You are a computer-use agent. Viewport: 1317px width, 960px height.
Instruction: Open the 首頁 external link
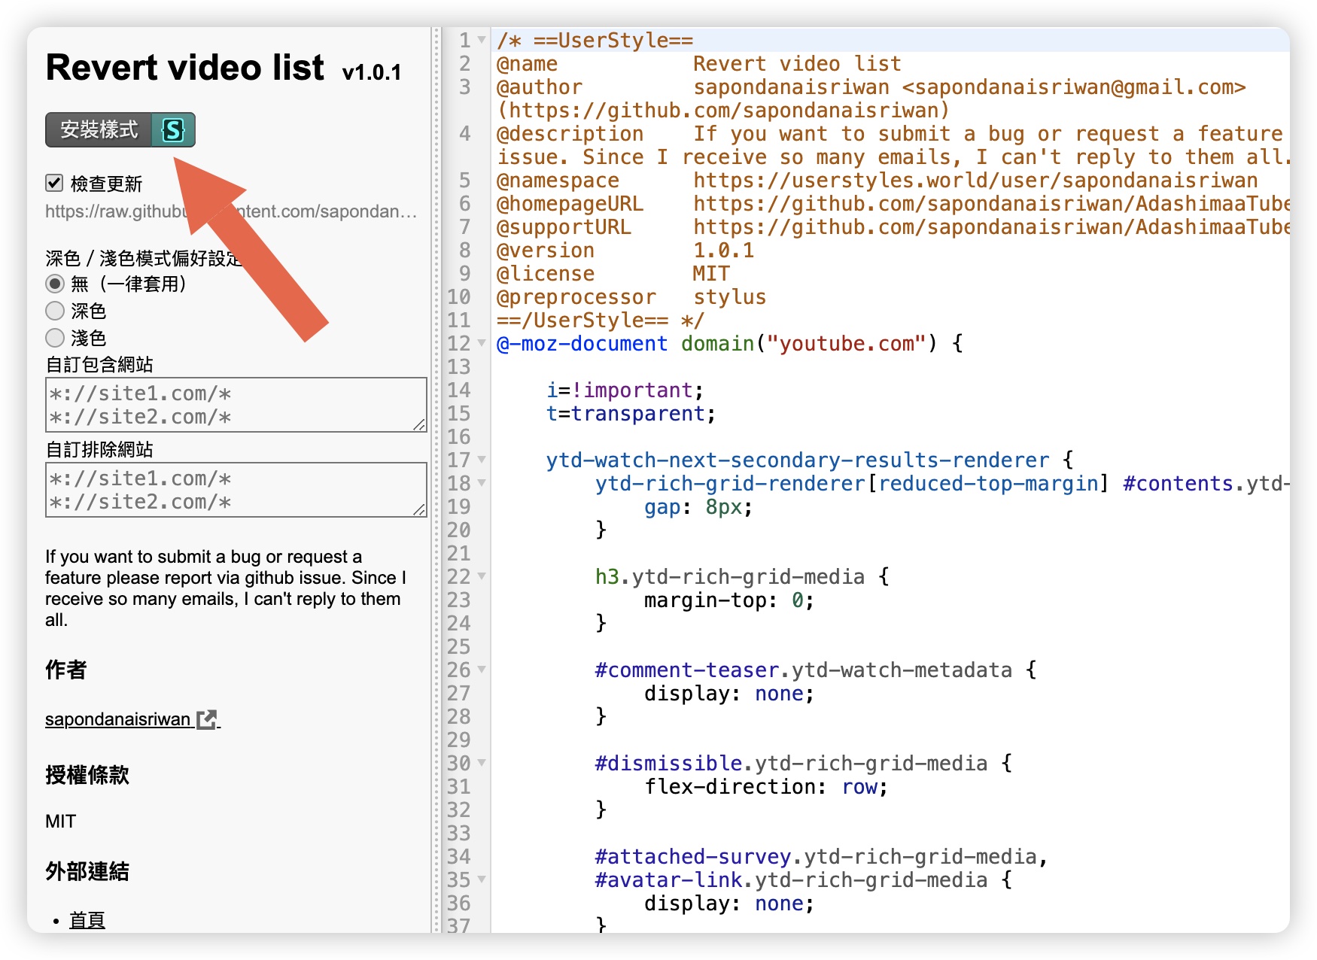point(87,920)
